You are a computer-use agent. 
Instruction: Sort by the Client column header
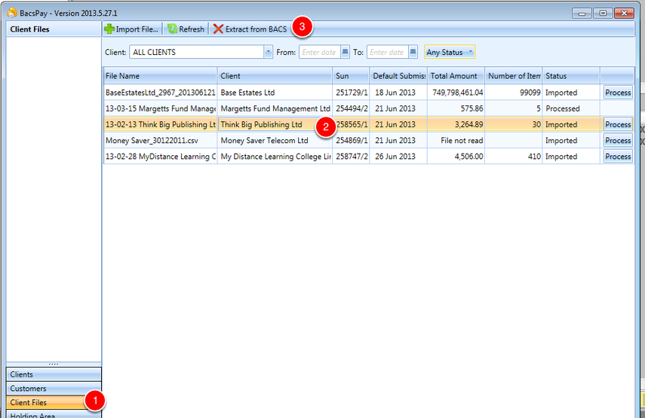coord(275,76)
